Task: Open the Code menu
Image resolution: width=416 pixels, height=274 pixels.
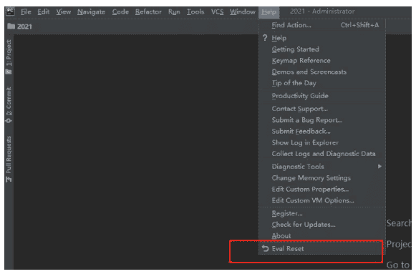Action: click(120, 12)
